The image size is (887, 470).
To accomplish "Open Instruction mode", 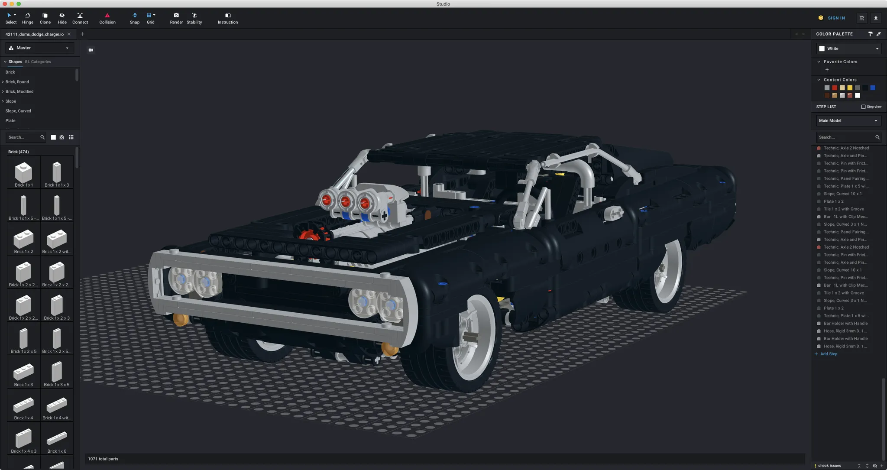I will (227, 18).
